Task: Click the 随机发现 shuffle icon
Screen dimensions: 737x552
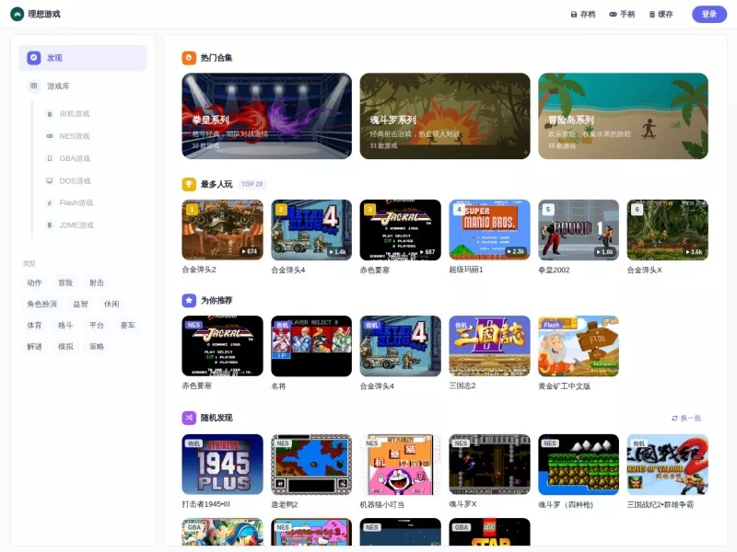Action: point(189,418)
